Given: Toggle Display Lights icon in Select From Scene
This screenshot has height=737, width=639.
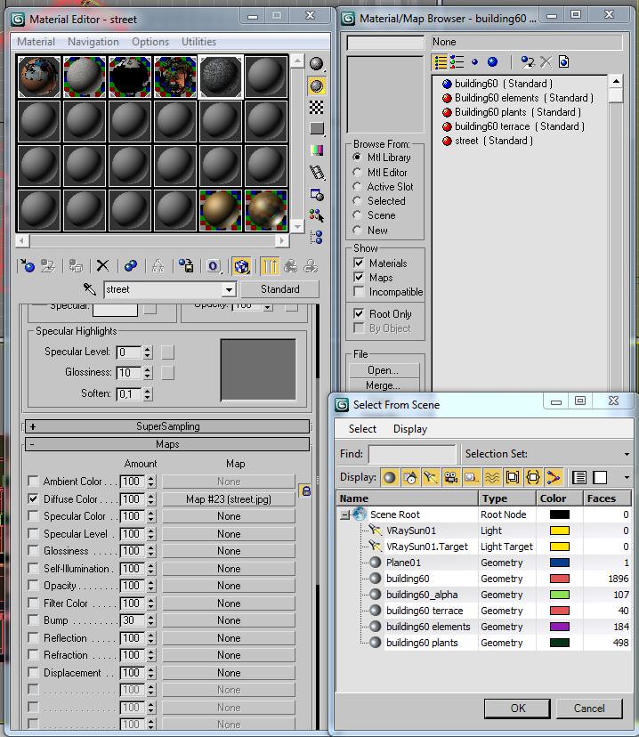Looking at the screenshot, I should [431, 478].
